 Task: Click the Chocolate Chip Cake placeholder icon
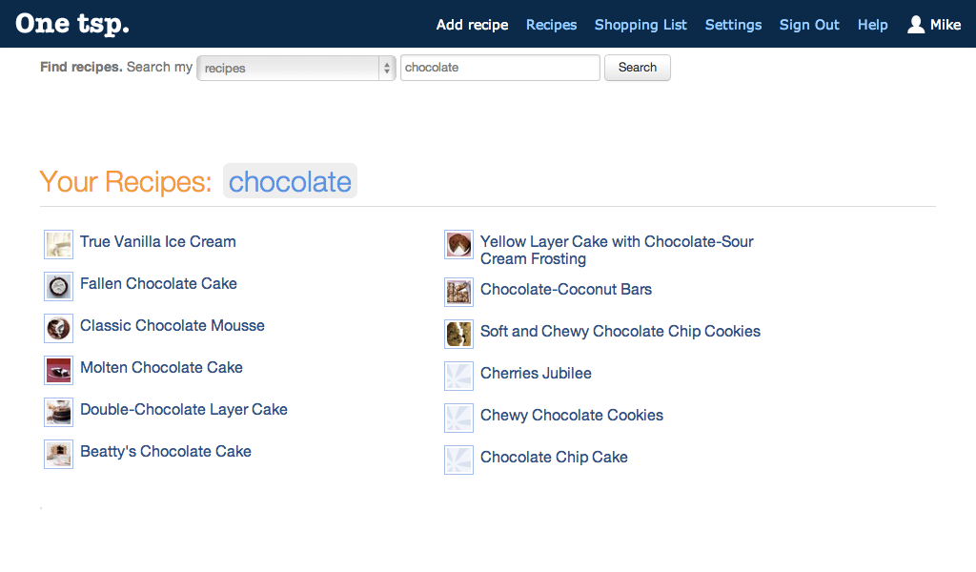pyautogui.click(x=458, y=460)
